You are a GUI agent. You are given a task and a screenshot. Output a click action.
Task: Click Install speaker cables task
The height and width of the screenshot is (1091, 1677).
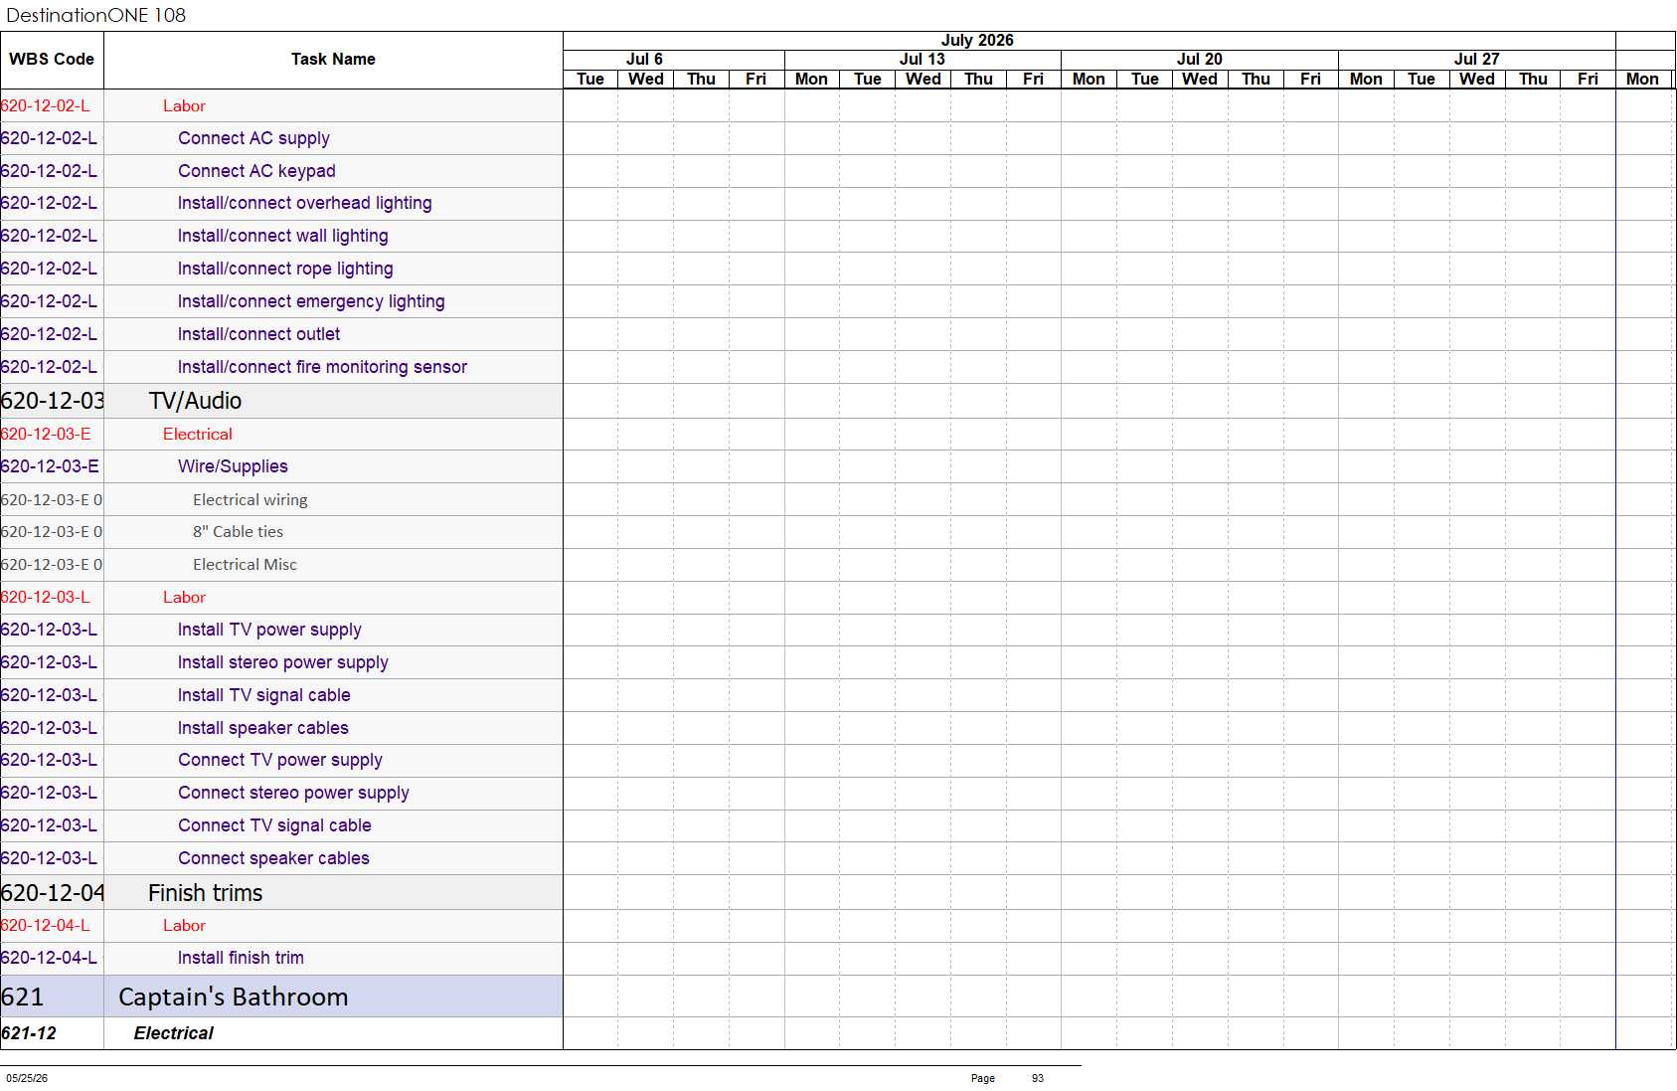[262, 728]
